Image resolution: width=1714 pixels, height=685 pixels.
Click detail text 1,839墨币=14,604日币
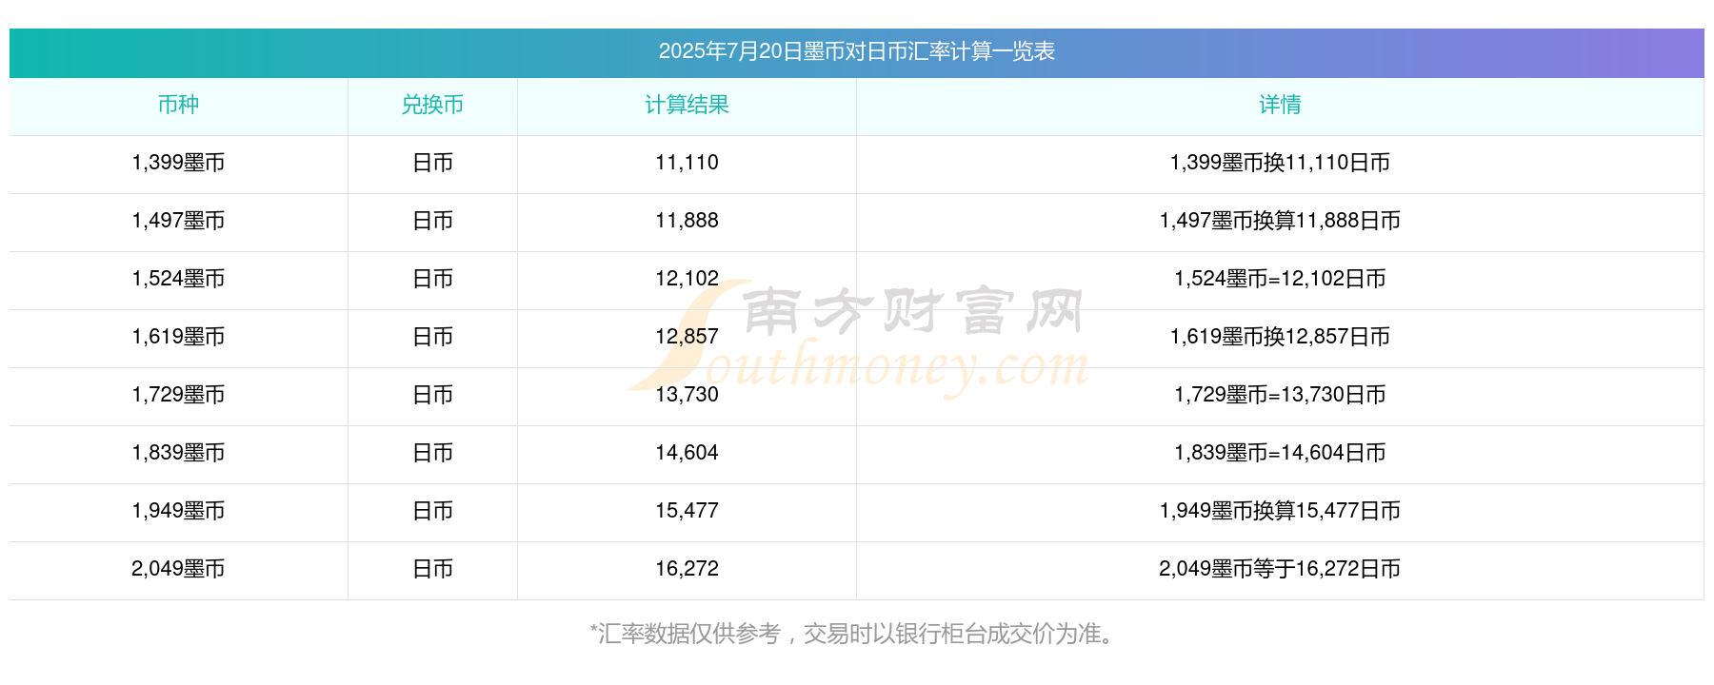[1280, 453]
